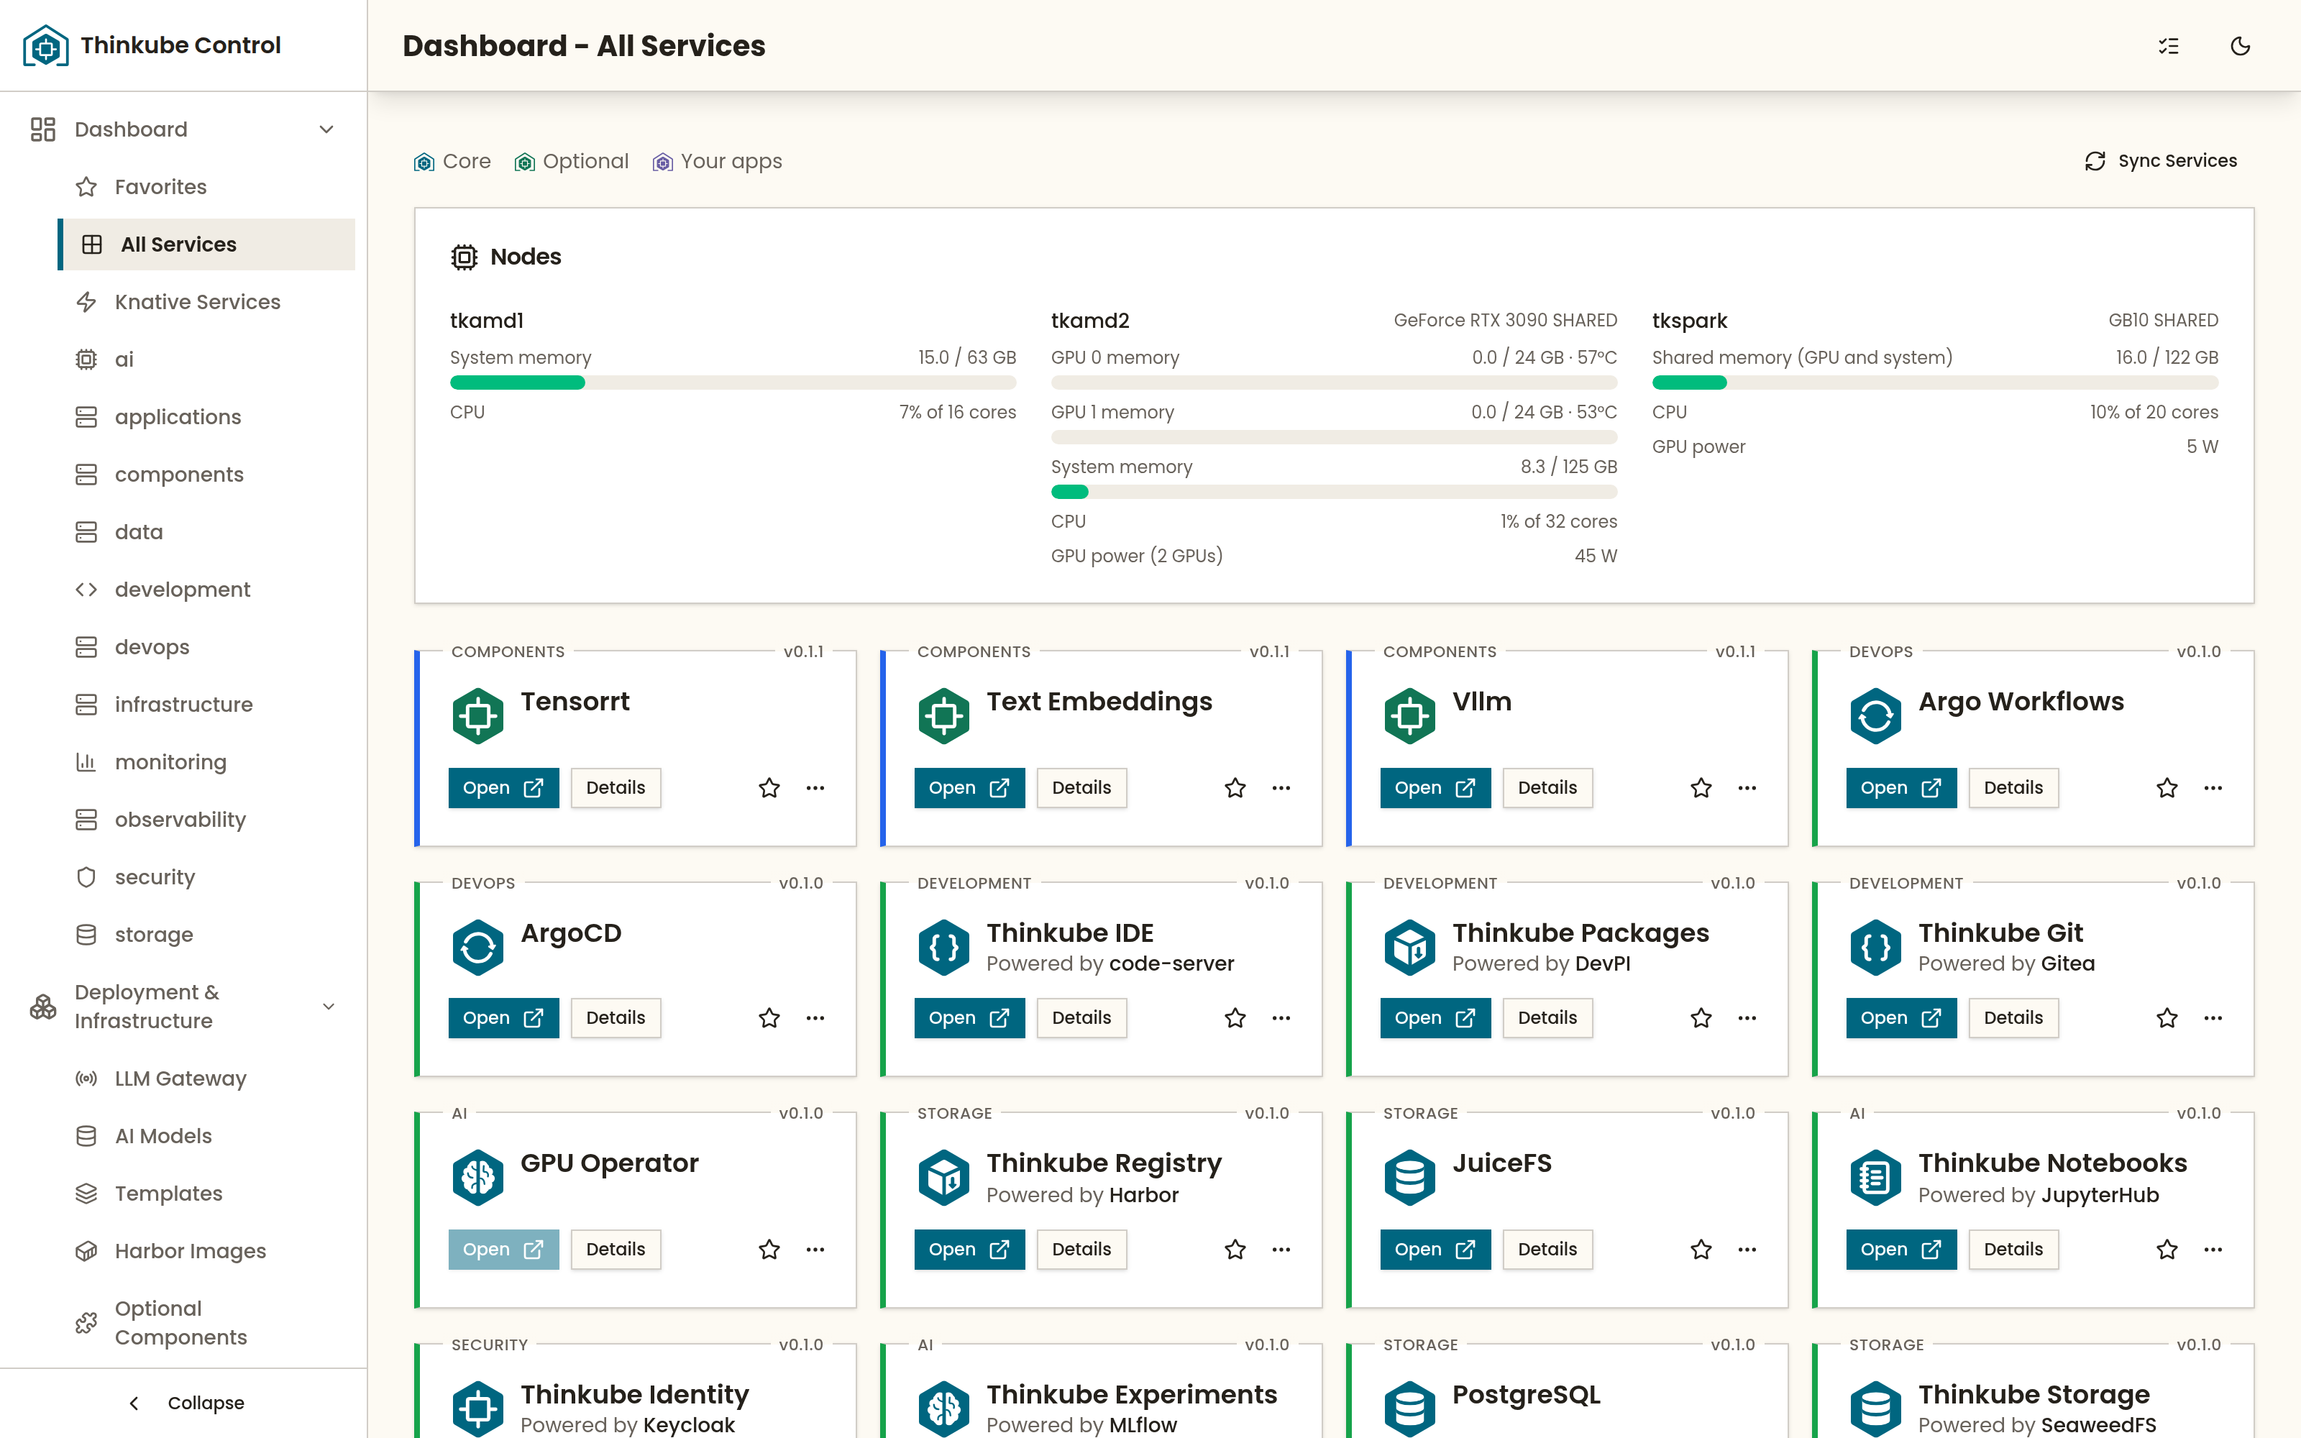
Task: Open Thinkube Registry in new tab
Action: tap(969, 1249)
